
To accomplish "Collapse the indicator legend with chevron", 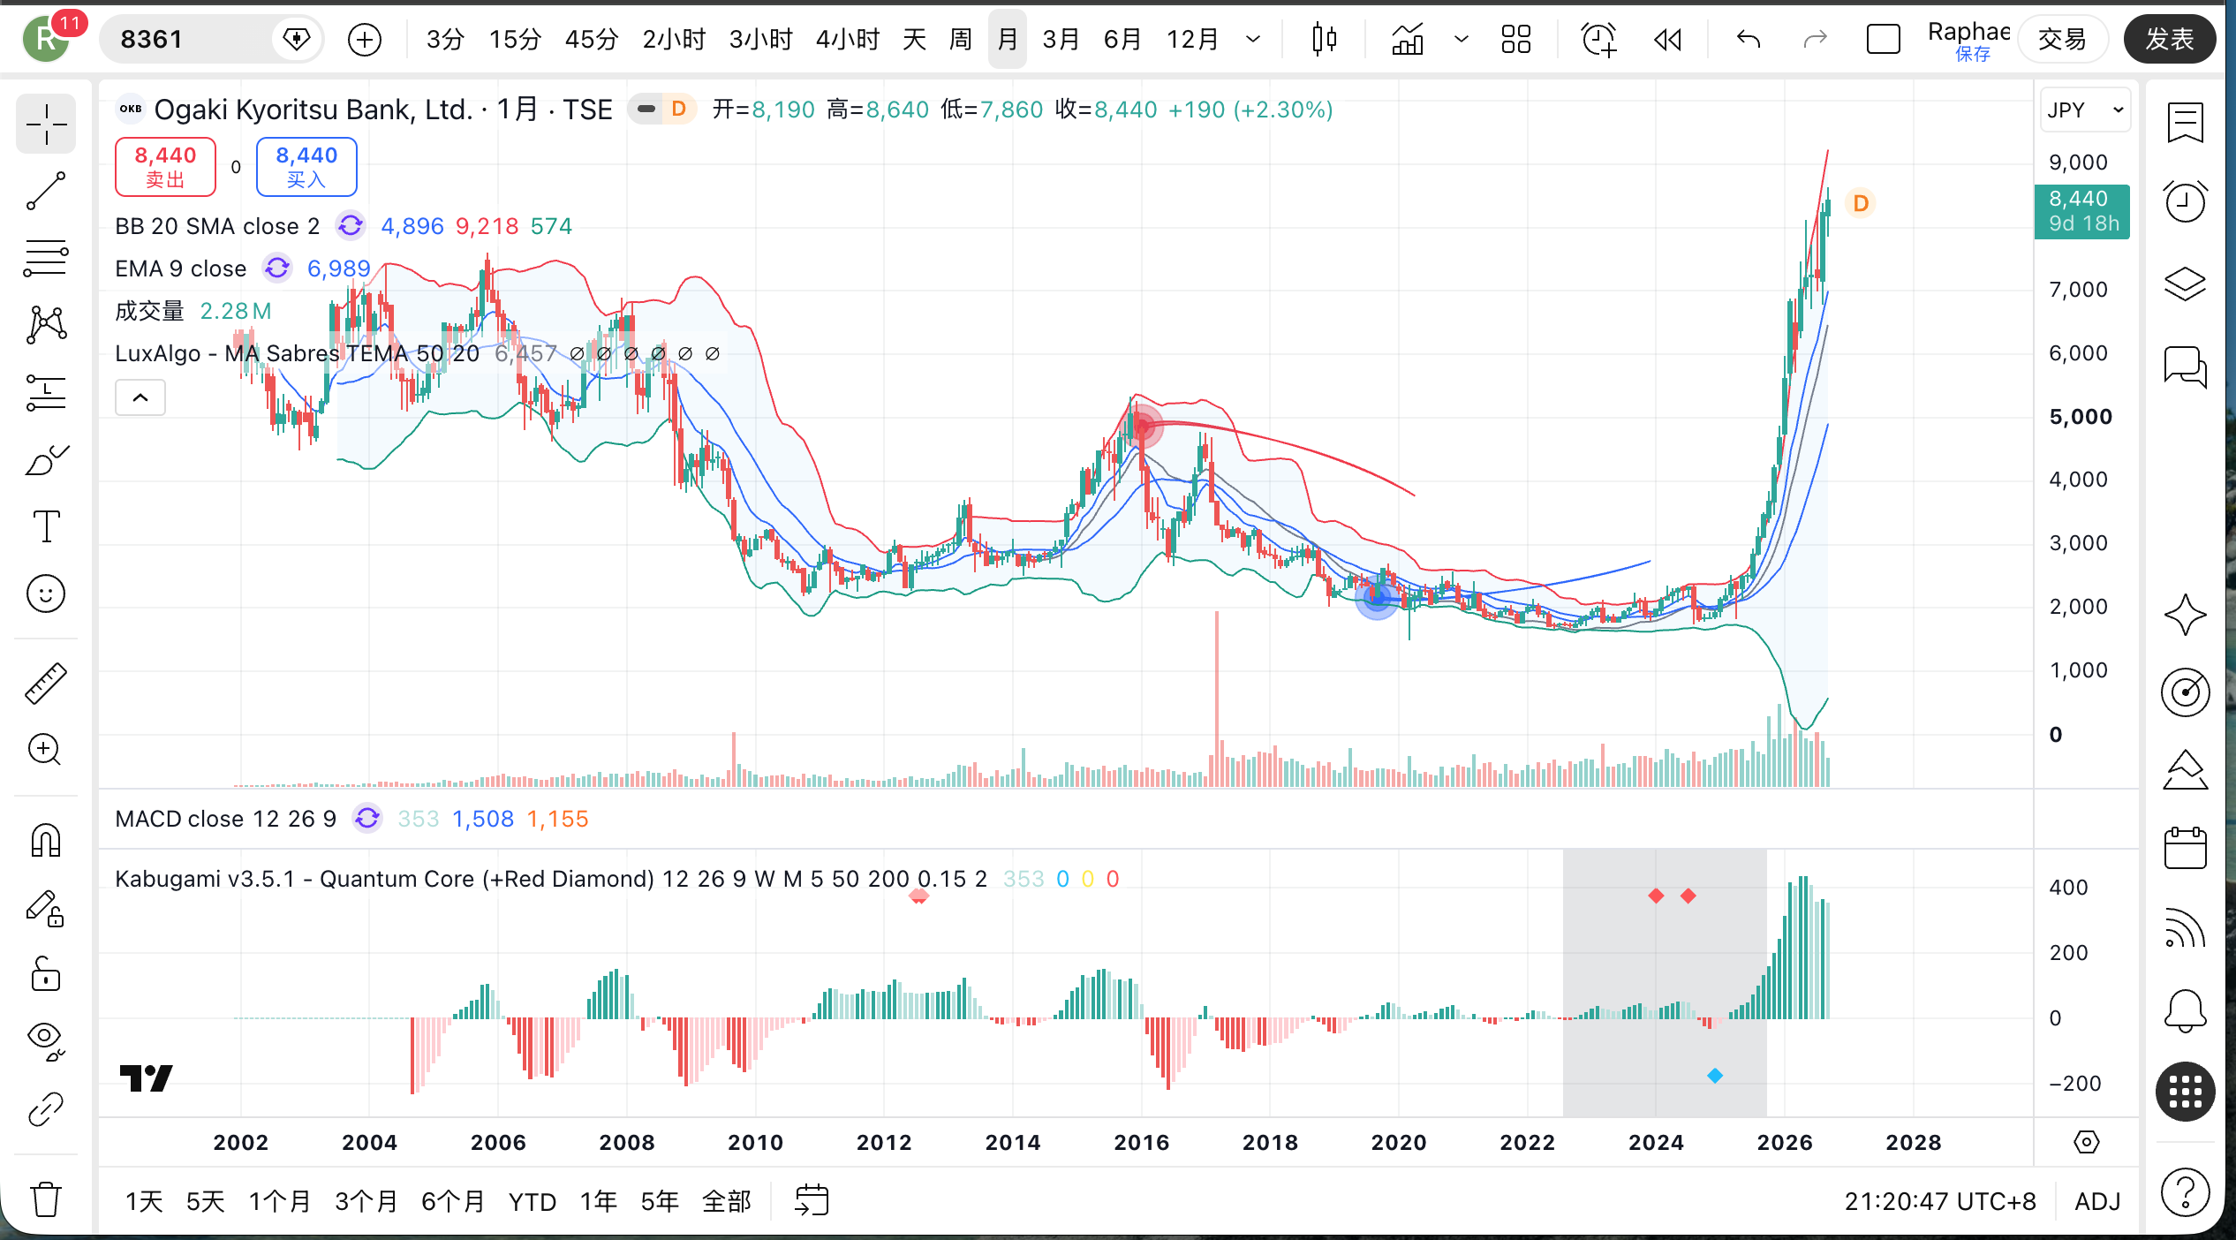I will click(x=140, y=397).
